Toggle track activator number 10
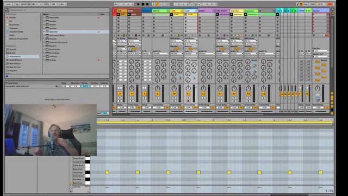This screenshot has height=196, width=348. click(x=174, y=94)
